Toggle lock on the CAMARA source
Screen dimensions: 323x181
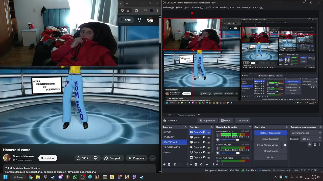209,132
